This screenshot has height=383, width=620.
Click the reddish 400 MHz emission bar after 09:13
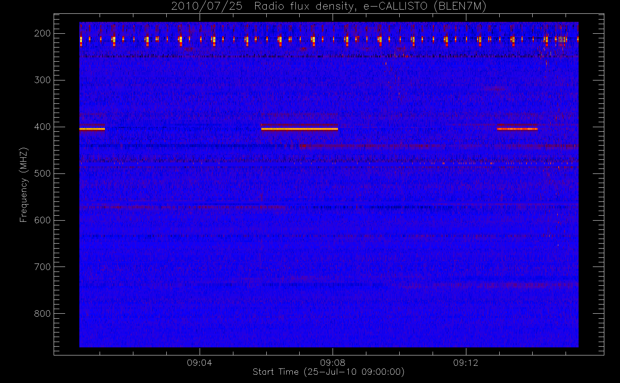click(517, 129)
